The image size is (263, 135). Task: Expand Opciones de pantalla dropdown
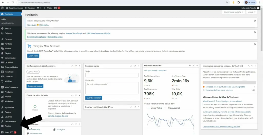pos(233,12)
